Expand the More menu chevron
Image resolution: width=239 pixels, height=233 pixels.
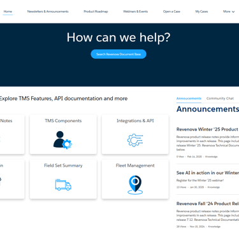(x=233, y=11)
